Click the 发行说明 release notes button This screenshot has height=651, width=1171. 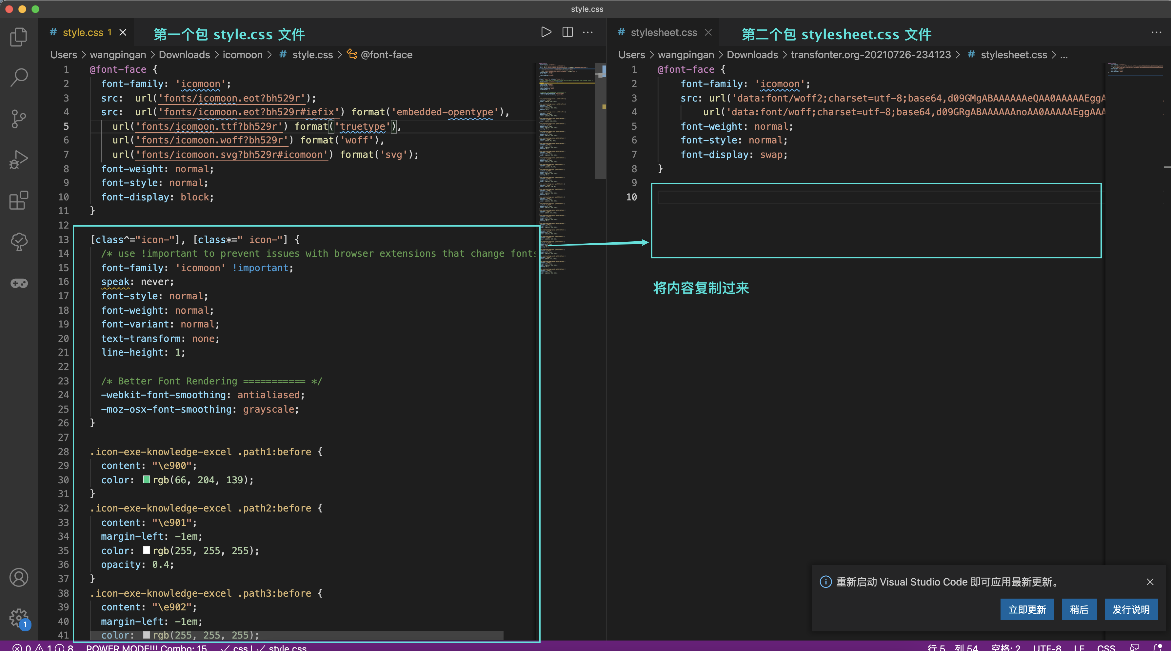pos(1131,609)
